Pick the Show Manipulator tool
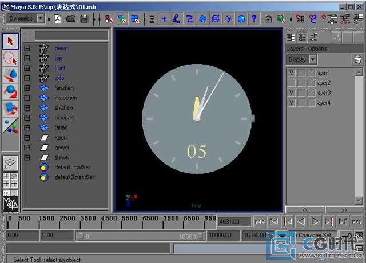The image size is (366, 263). click(x=10, y=126)
